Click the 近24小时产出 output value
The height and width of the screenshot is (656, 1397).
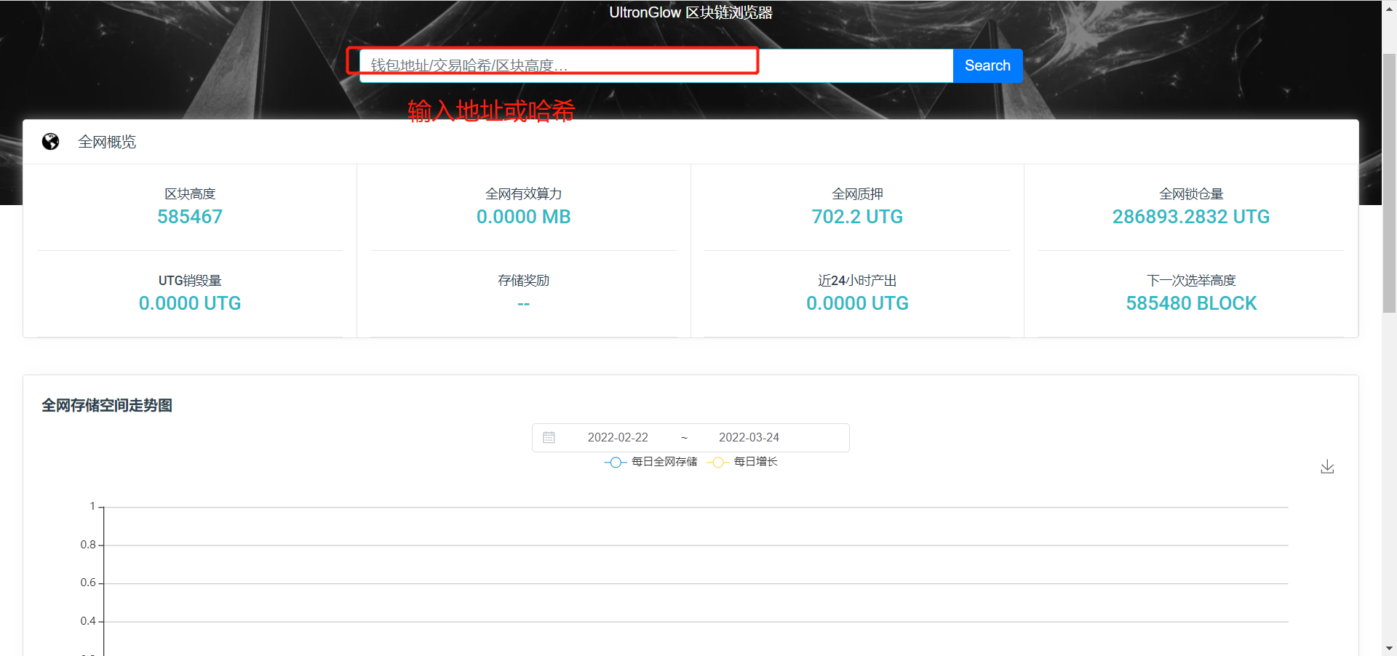click(857, 303)
